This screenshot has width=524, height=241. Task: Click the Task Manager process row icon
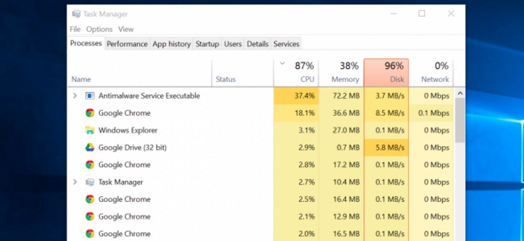coord(90,182)
